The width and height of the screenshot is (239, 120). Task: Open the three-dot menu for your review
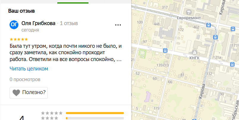pyautogui.click(x=118, y=25)
